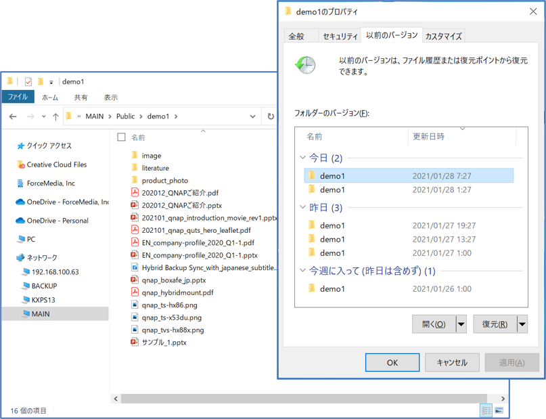Click the up-one-level arrow
Viewport: 546px width, 419px height.
click(x=55, y=116)
